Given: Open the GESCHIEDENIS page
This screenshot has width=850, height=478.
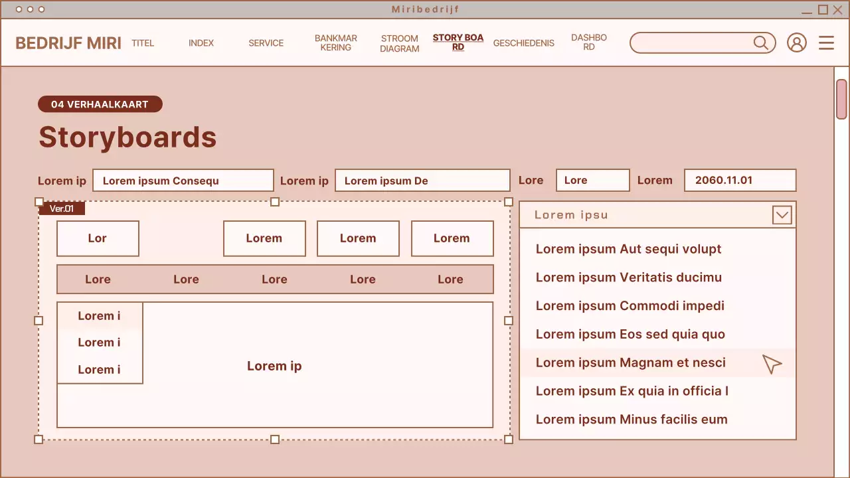Looking at the screenshot, I should (523, 42).
